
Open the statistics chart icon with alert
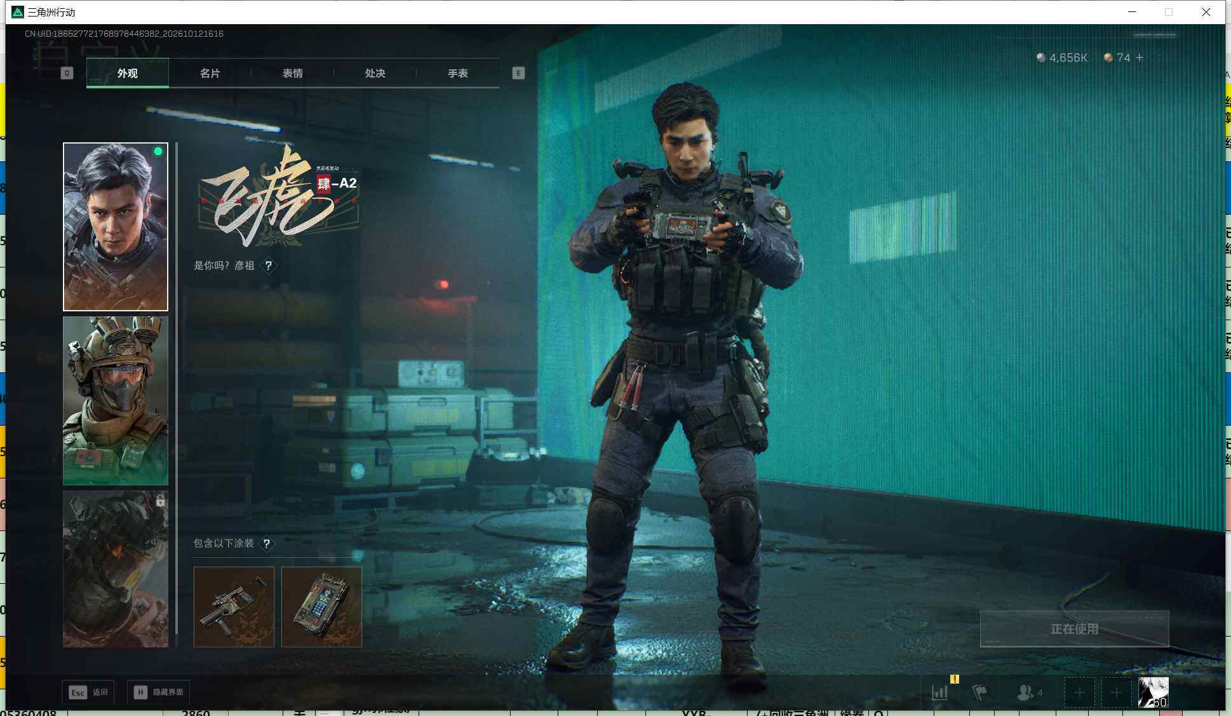pos(941,692)
